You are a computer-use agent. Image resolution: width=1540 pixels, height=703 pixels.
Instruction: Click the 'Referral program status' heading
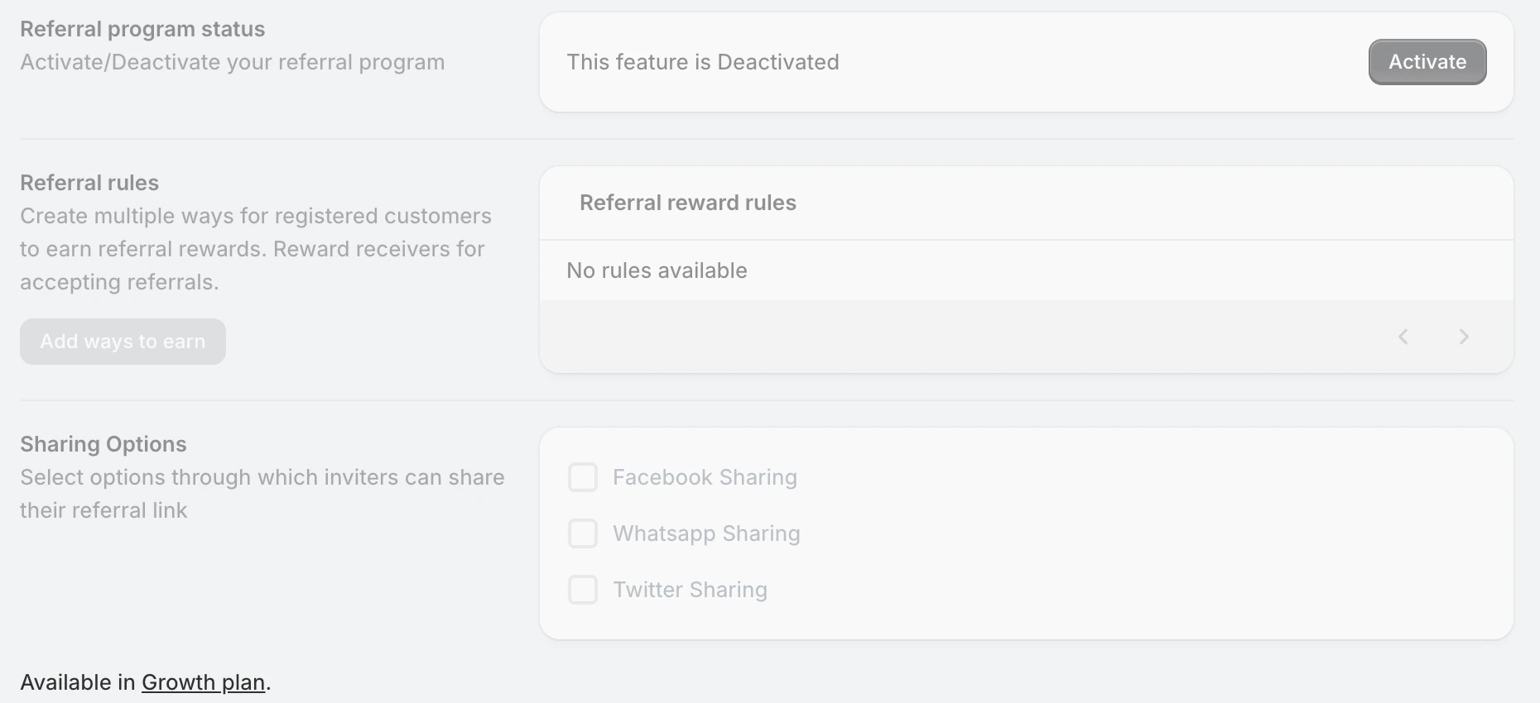tap(142, 29)
